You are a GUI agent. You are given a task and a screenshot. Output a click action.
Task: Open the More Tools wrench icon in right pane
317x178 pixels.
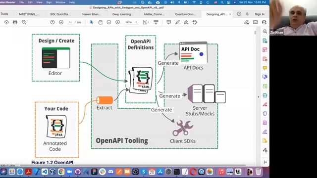pyautogui.click(x=265, y=150)
